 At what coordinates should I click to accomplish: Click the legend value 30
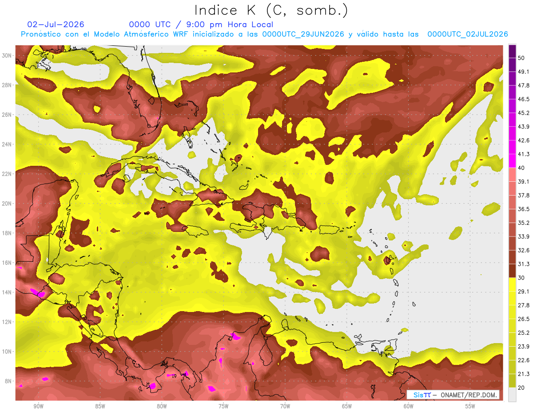pyautogui.click(x=522, y=278)
